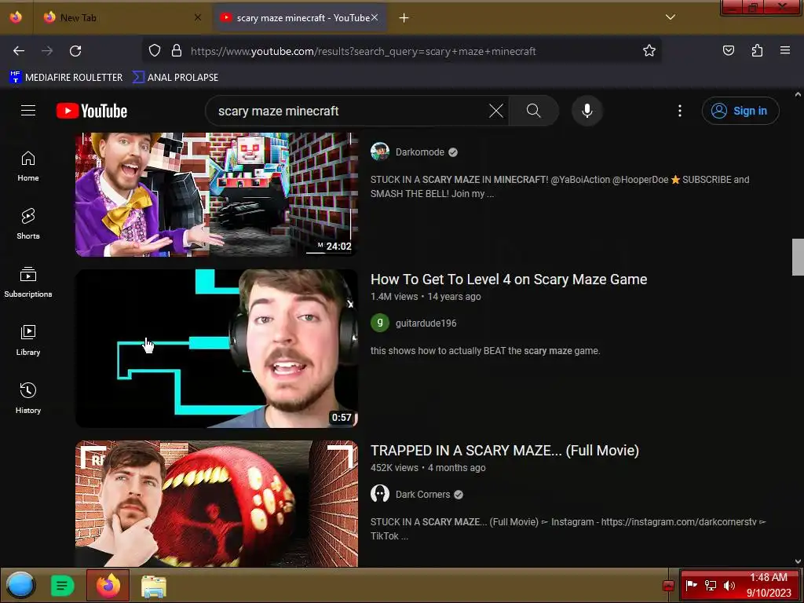Click the Sign in button
The height and width of the screenshot is (603, 804).
[740, 111]
